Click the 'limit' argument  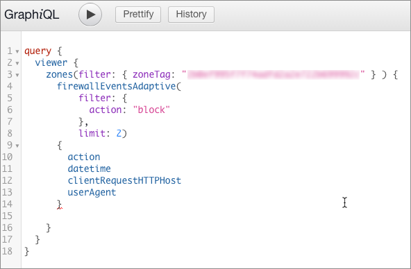[92, 133]
